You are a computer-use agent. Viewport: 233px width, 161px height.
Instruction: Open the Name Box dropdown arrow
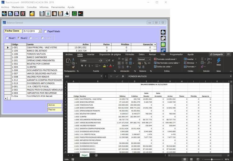(x=101, y=76)
